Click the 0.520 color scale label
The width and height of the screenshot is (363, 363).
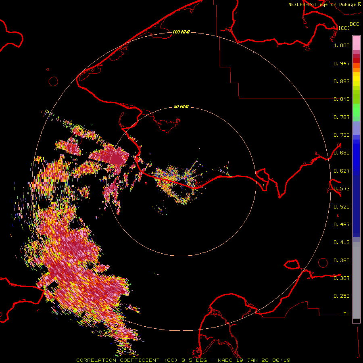342,207
